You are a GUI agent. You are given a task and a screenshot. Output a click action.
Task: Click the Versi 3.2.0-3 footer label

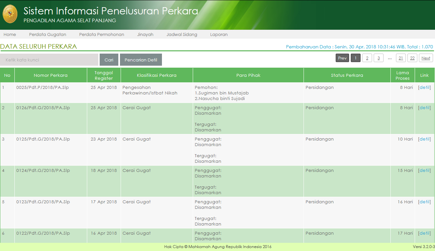coord(424,247)
